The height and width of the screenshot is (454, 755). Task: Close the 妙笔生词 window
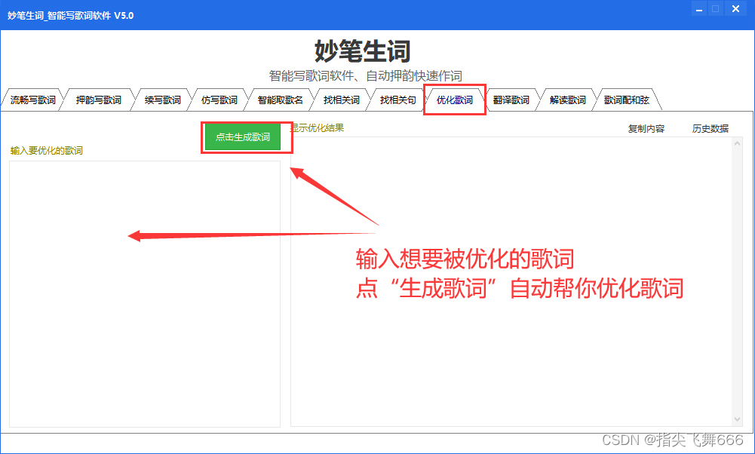click(x=735, y=8)
